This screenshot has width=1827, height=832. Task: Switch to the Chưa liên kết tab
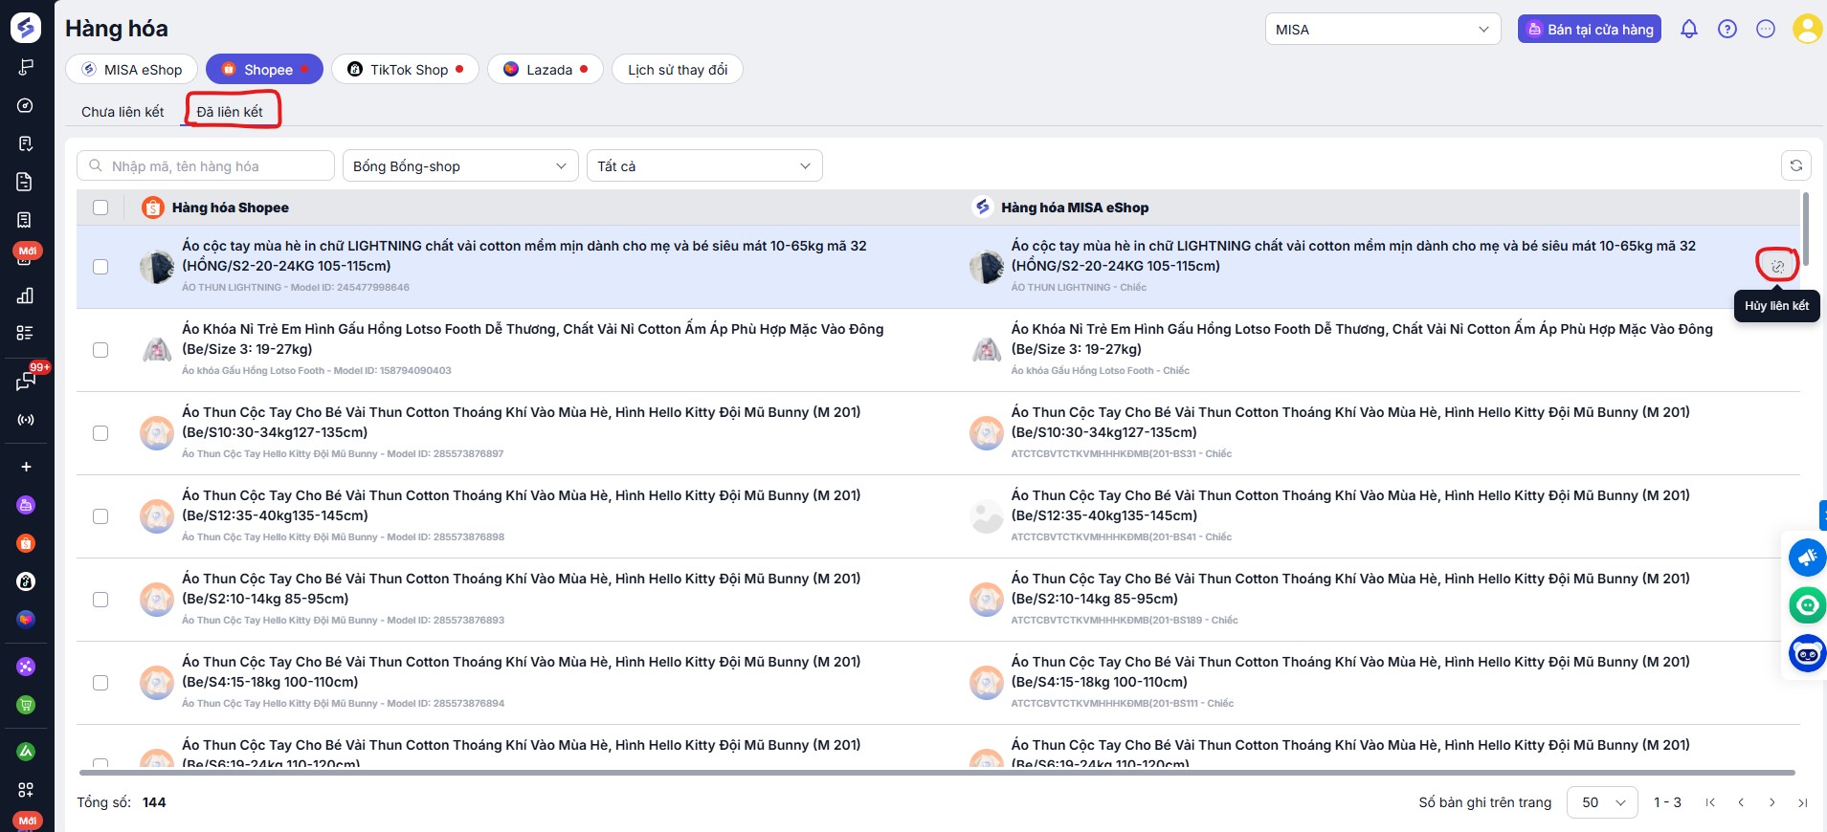click(x=123, y=112)
